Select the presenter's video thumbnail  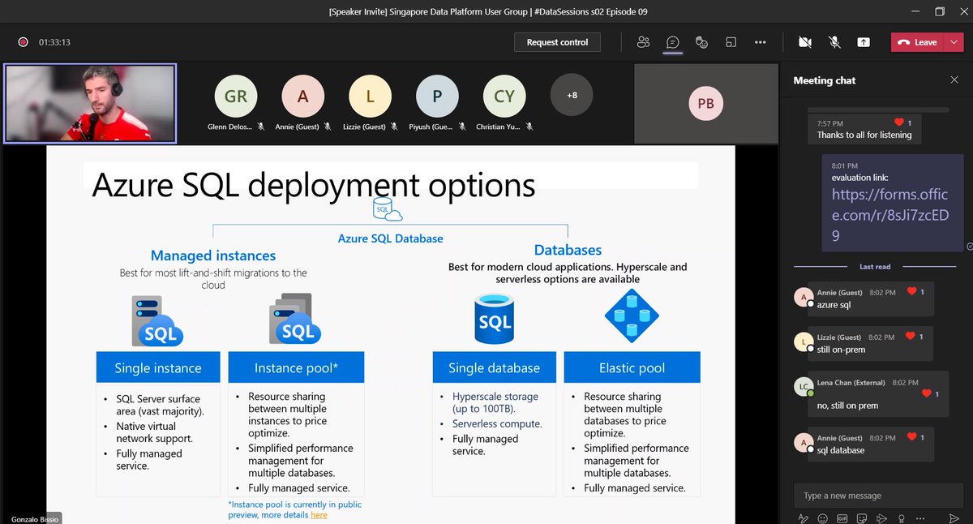(x=90, y=103)
